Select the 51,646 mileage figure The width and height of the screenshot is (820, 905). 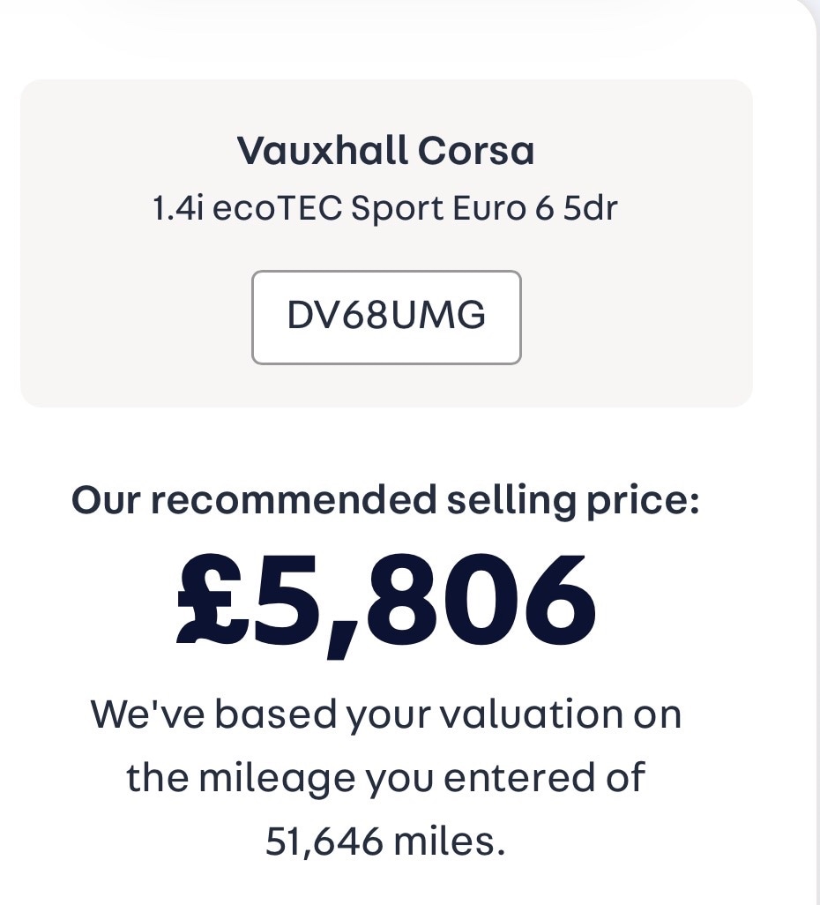(x=324, y=842)
